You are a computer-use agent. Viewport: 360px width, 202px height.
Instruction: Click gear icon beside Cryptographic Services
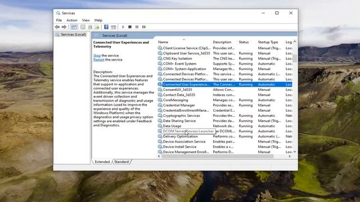pyautogui.click(x=160, y=116)
